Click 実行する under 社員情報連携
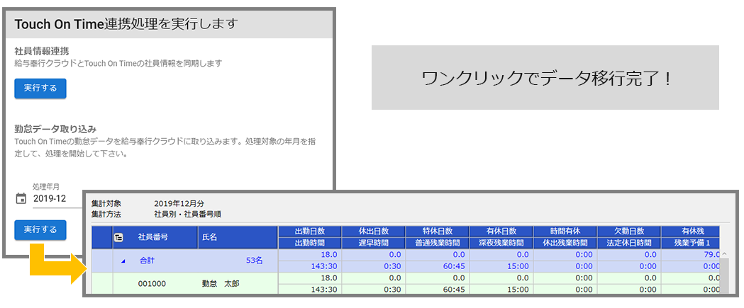 pos(40,89)
